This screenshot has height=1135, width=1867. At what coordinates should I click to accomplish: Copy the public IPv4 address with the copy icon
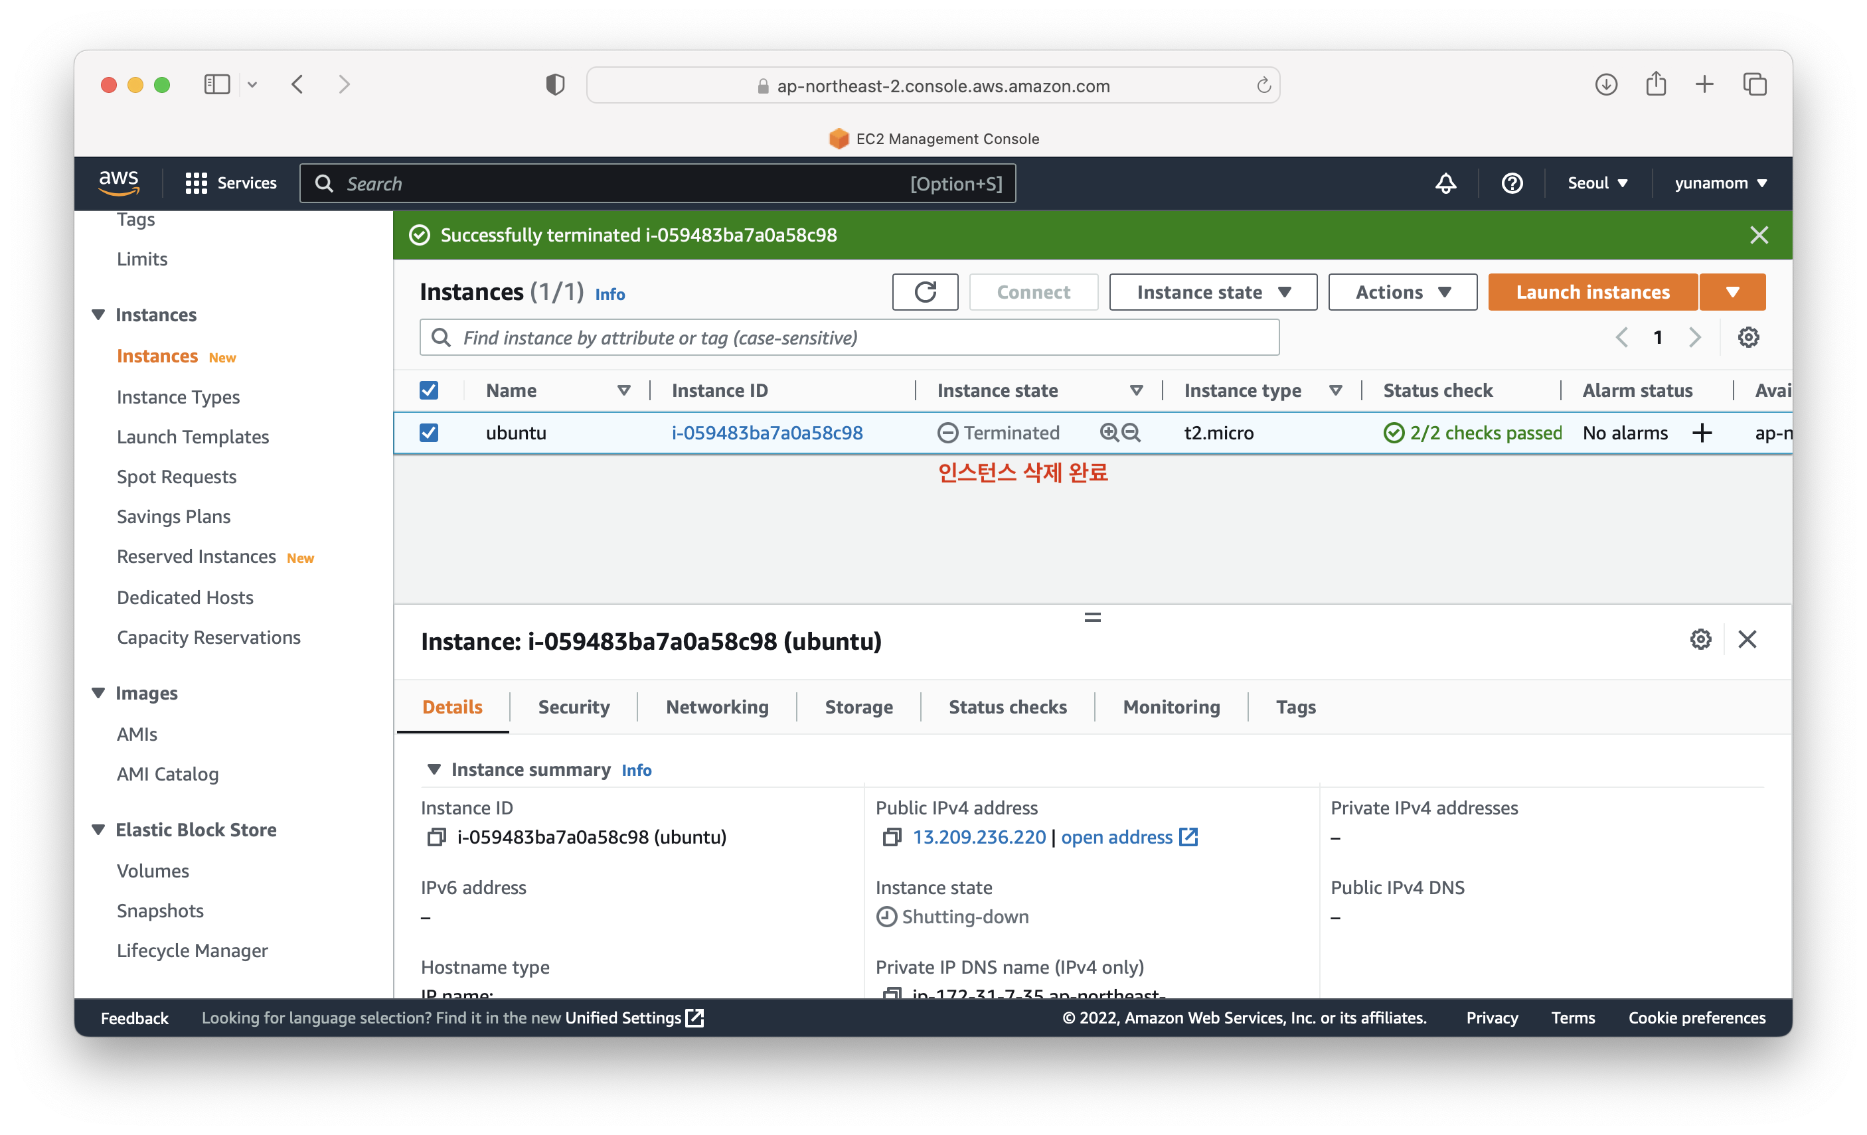[892, 837]
